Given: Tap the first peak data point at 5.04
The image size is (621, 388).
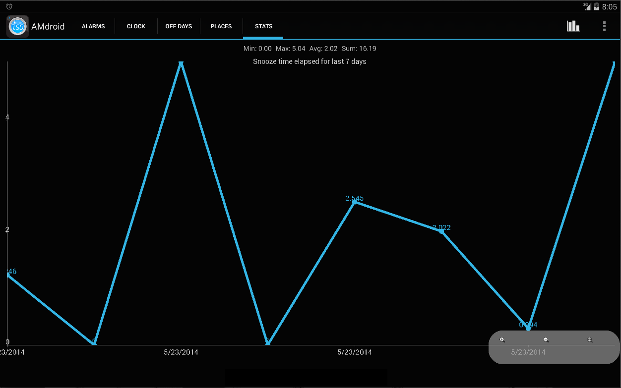Looking at the screenshot, I should click(x=181, y=63).
